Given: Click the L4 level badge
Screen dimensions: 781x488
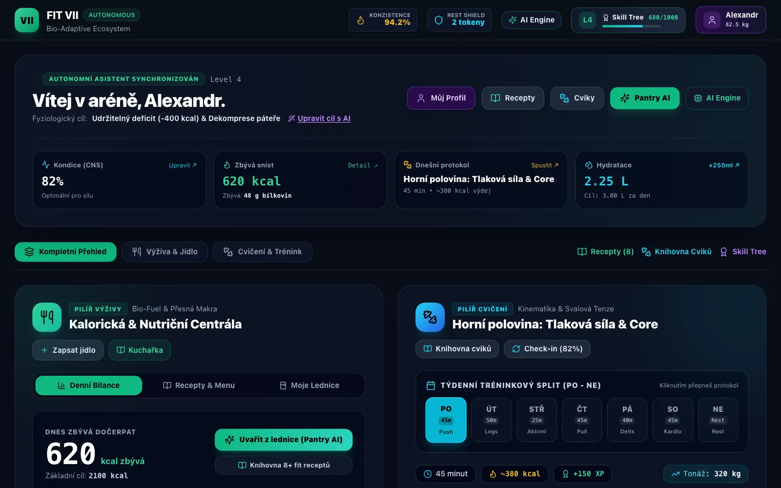Looking at the screenshot, I should tap(588, 20).
